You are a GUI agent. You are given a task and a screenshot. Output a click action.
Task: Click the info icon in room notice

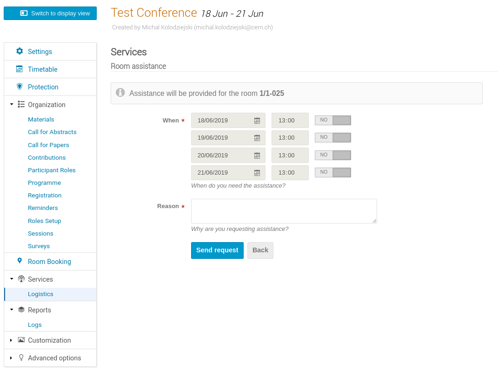click(120, 93)
